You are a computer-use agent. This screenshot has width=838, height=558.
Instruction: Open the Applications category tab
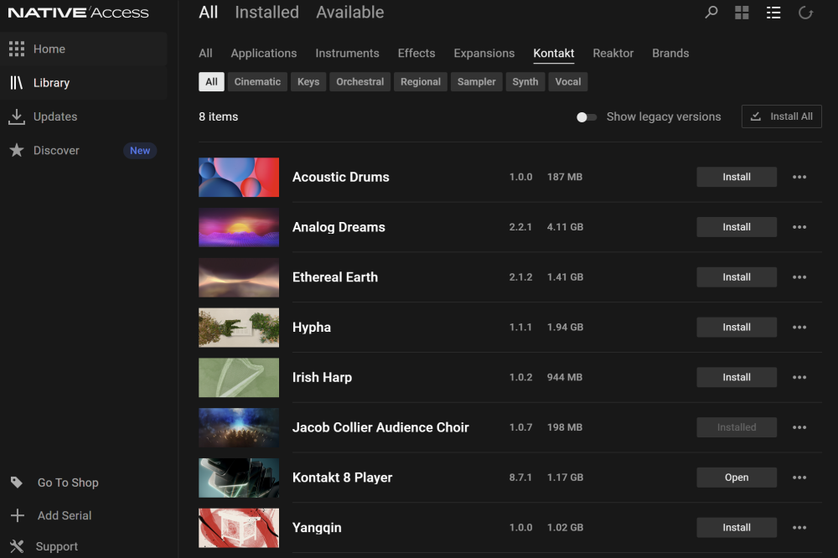[263, 54]
